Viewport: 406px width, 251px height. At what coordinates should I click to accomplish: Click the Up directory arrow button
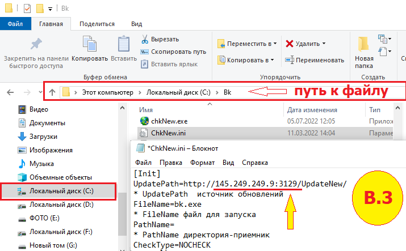tap(52, 92)
